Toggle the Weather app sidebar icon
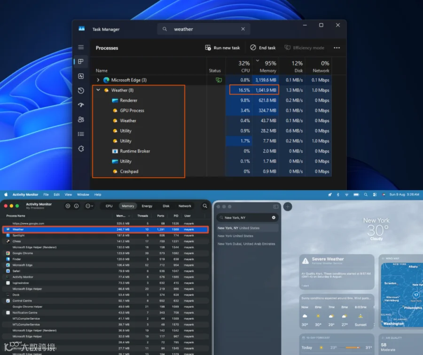 click(x=276, y=207)
